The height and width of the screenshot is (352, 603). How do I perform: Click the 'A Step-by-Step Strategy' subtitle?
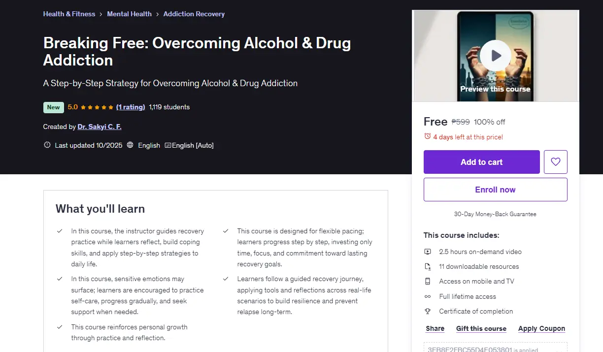point(170,83)
